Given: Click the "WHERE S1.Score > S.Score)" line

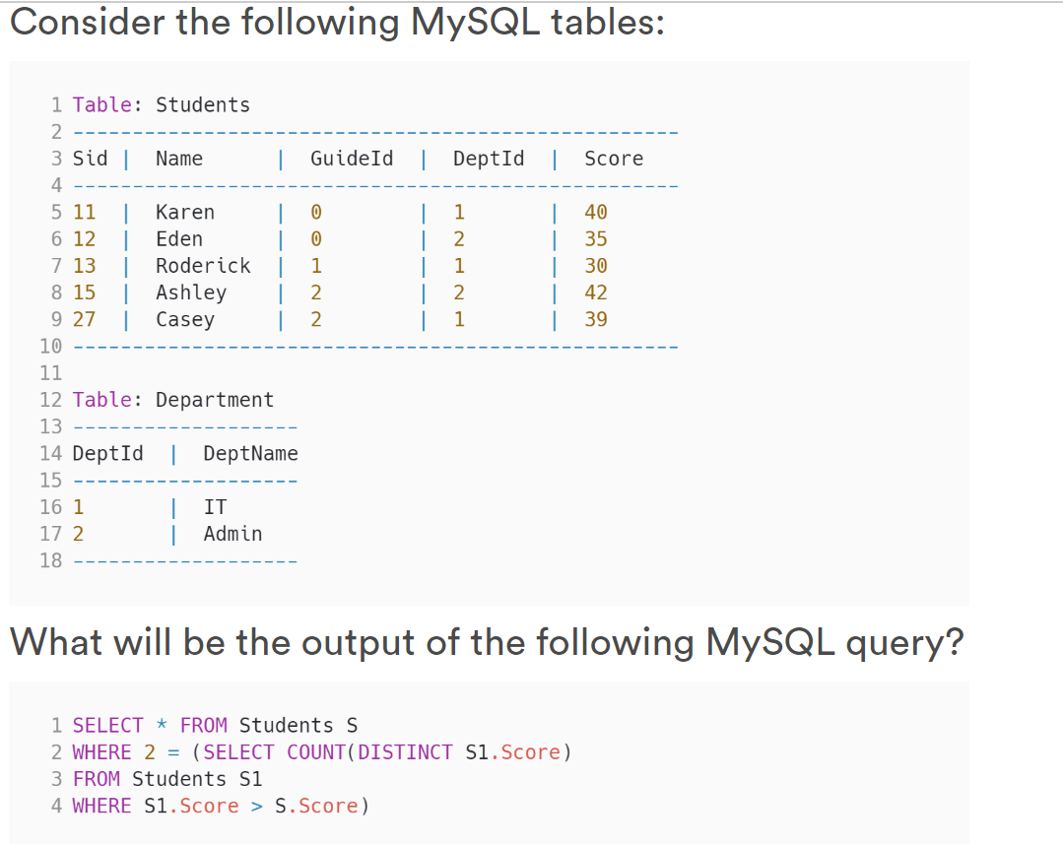Looking at the screenshot, I should [221, 806].
